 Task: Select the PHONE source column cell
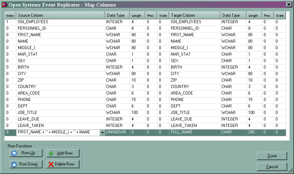coord(61,100)
